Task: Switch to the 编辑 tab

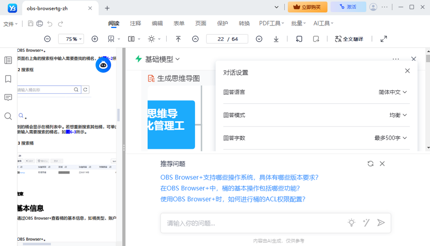Action: point(157,23)
